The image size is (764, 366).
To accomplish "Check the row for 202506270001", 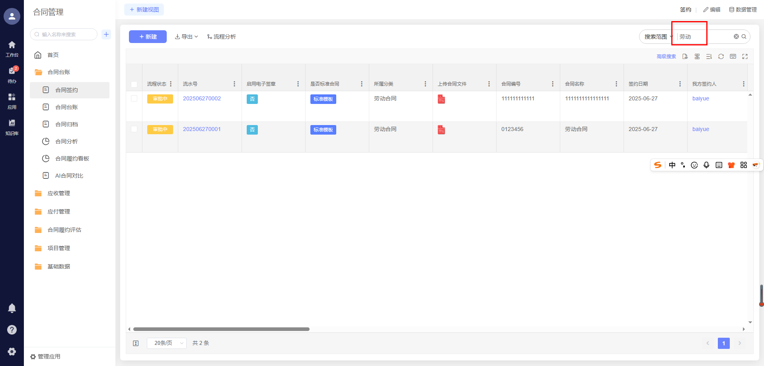I will pyautogui.click(x=134, y=129).
